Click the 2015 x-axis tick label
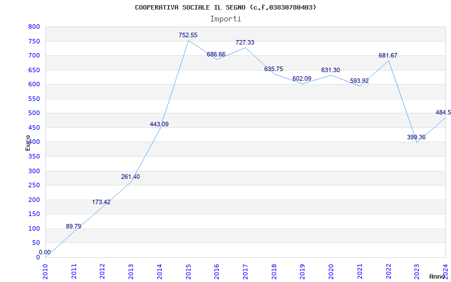The height and width of the screenshot is (282, 451). coord(188,271)
